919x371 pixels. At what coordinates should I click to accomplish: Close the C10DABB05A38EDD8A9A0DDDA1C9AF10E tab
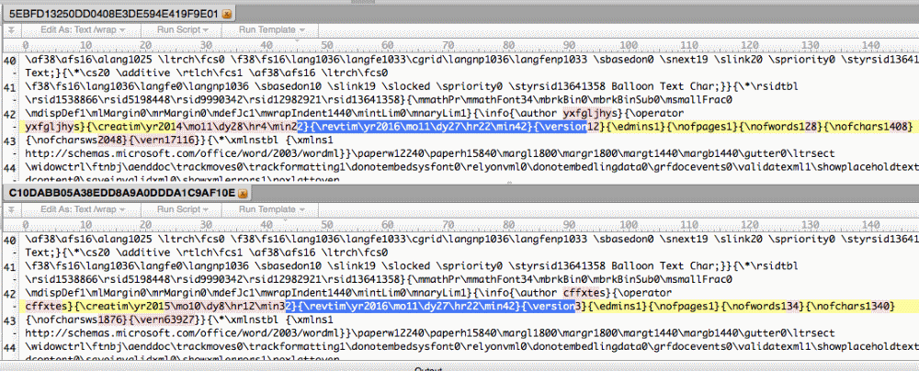pos(243,193)
